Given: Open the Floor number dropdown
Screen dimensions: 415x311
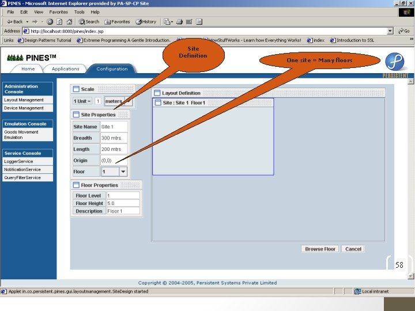Looking at the screenshot, I should pyautogui.click(x=123, y=172).
